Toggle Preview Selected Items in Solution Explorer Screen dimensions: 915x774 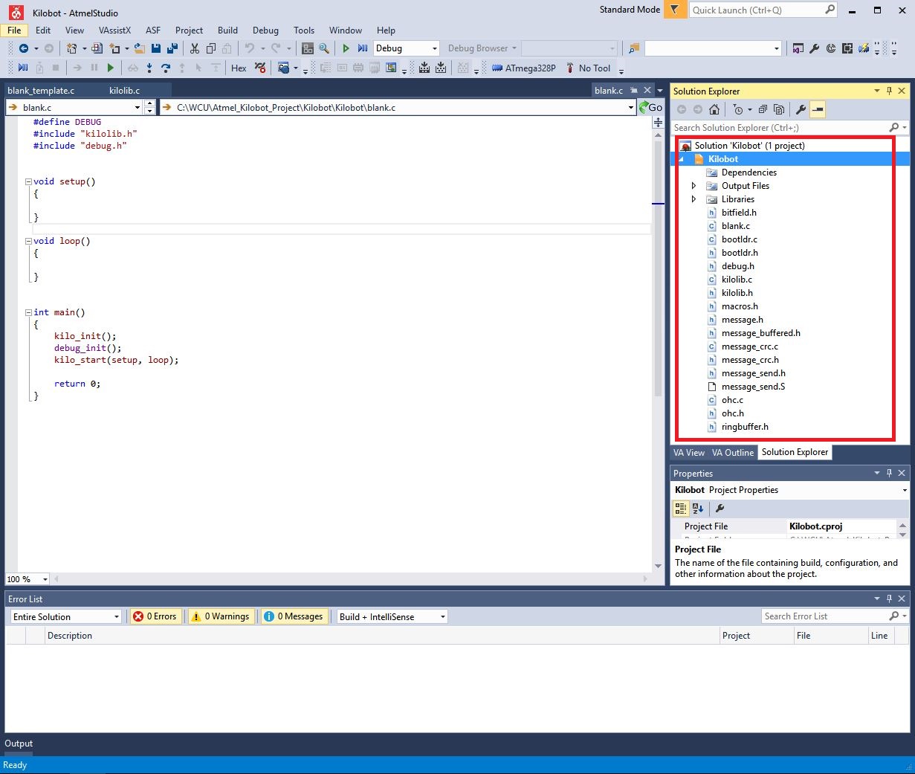click(818, 109)
